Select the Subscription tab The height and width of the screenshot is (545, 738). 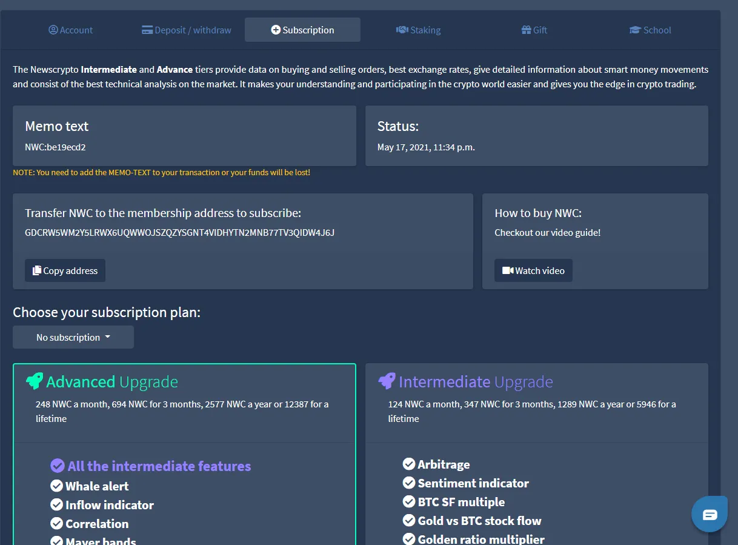(302, 30)
